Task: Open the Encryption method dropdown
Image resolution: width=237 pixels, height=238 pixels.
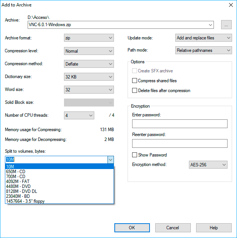Action: tap(208, 165)
